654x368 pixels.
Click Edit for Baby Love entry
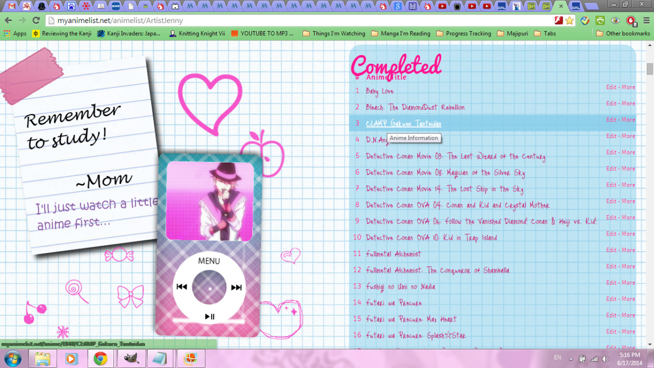coord(611,87)
